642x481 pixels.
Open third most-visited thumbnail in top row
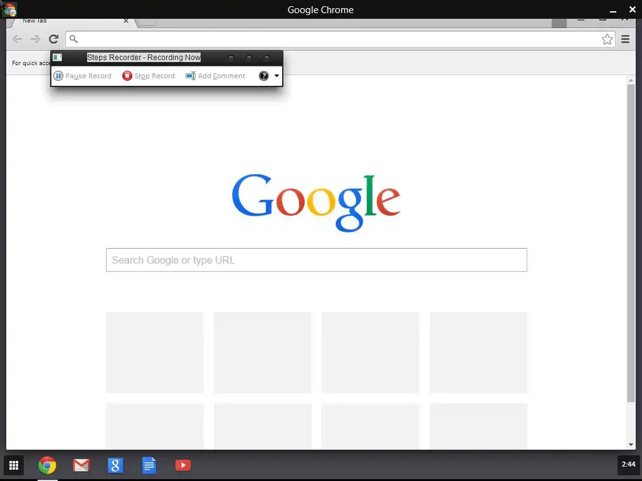tap(371, 353)
